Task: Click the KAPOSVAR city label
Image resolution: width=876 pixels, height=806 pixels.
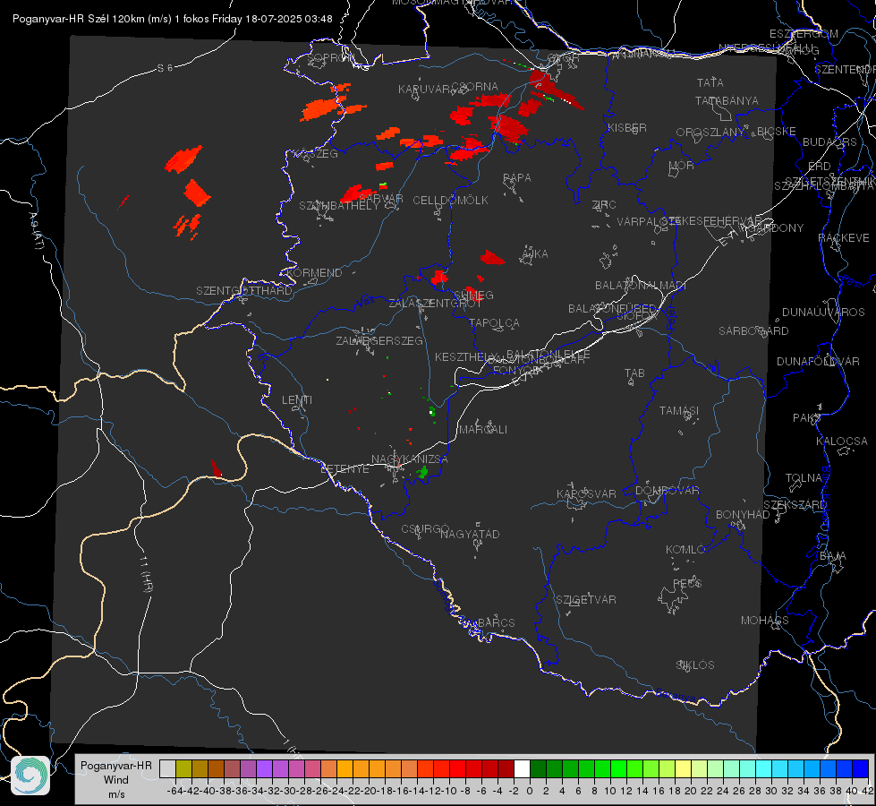Action: (x=587, y=493)
